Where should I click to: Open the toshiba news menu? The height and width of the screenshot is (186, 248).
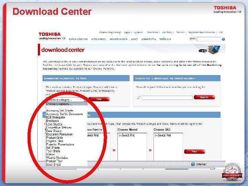[x=165, y=39]
